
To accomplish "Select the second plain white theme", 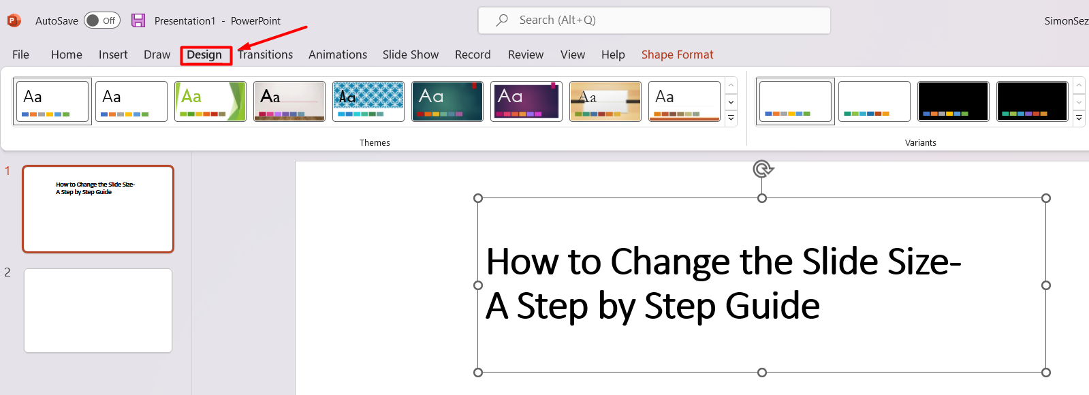I will coord(131,101).
